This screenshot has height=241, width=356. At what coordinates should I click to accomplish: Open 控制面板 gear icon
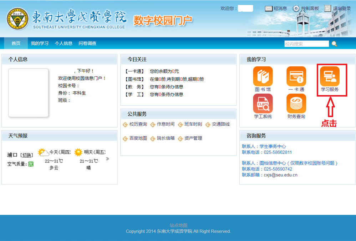pos(296,9)
